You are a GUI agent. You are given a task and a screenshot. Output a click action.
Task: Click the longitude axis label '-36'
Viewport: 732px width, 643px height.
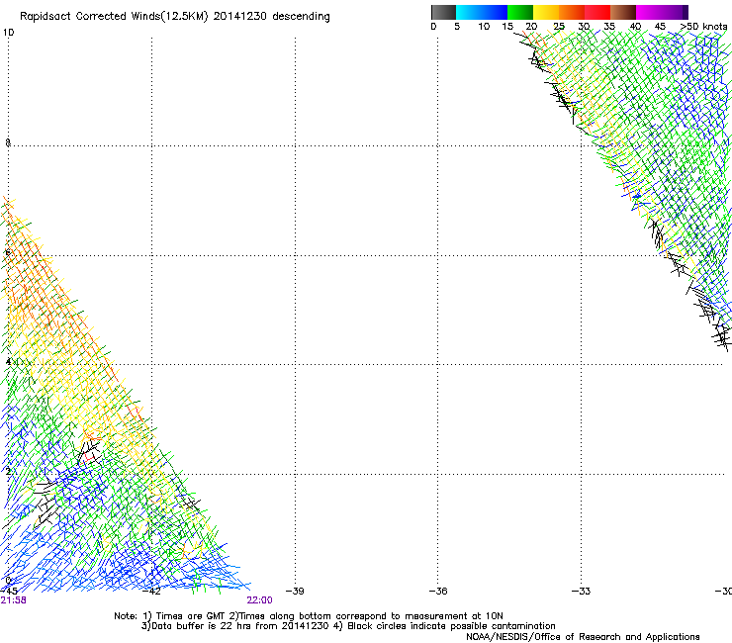[x=438, y=591]
